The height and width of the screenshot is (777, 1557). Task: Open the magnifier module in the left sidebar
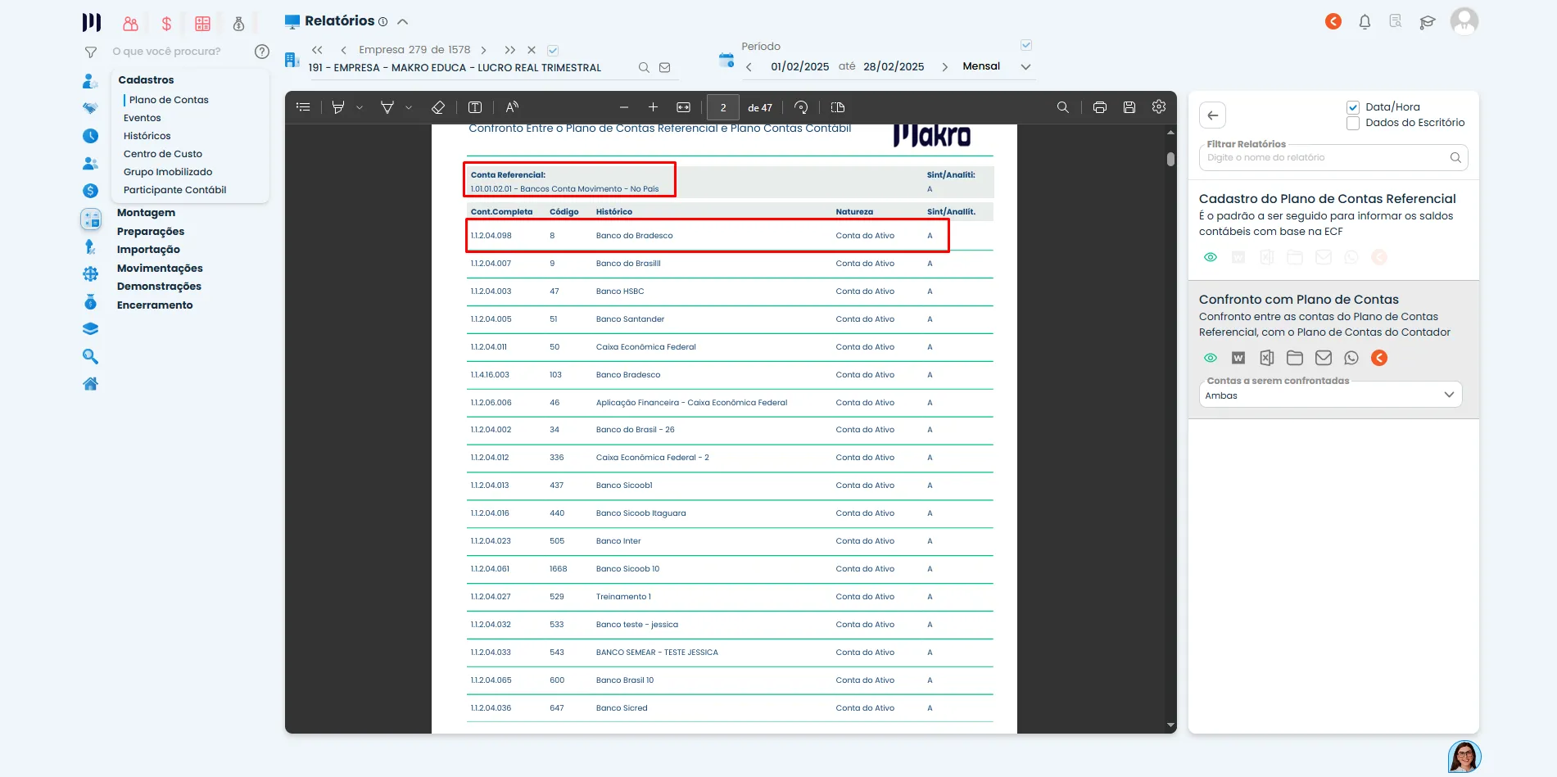coord(90,356)
